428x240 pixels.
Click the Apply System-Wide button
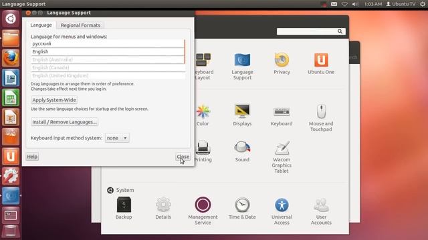(x=54, y=100)
